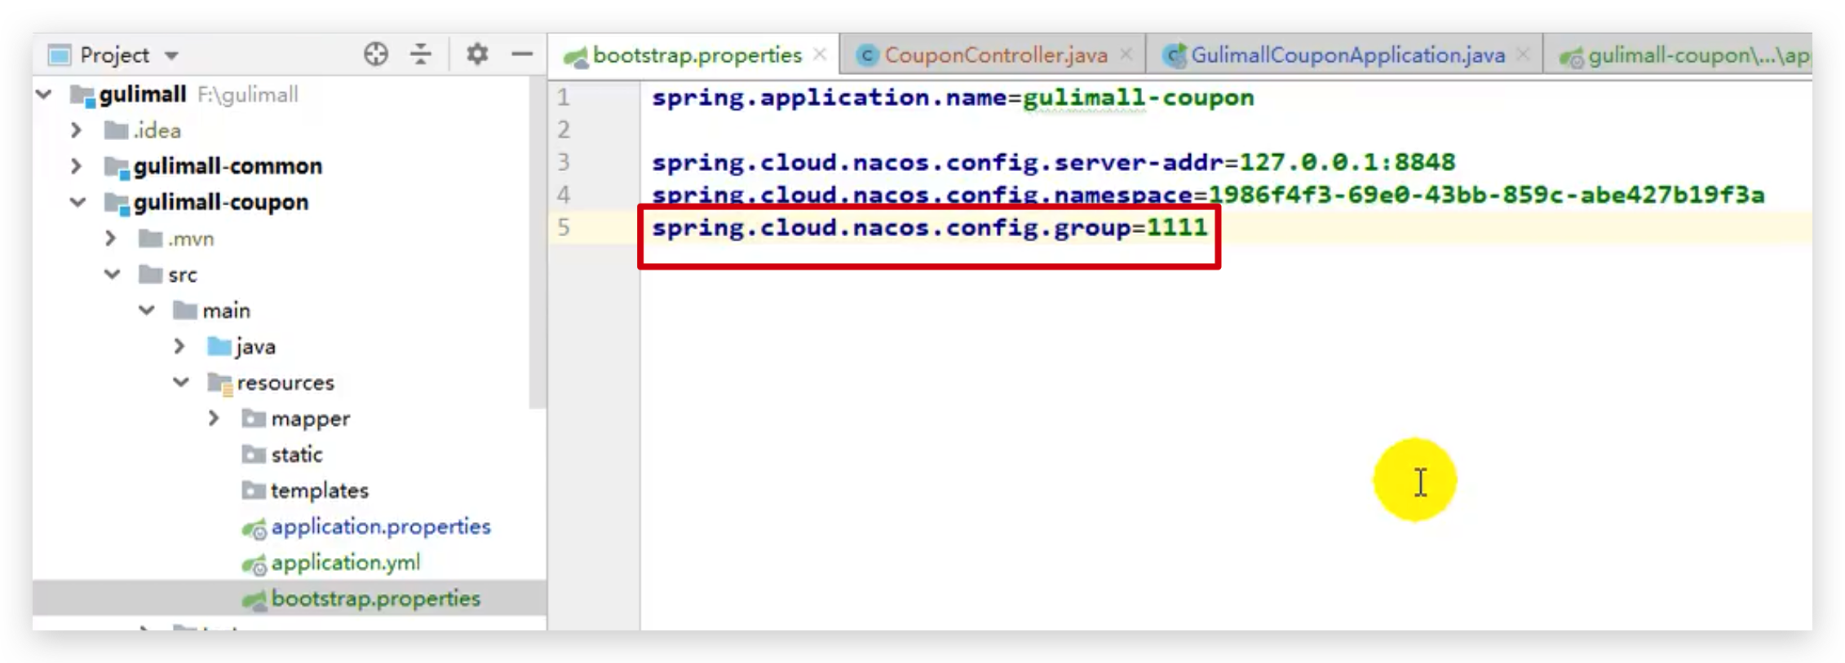Click the application.properties Spring file icon

pyautogui.click(x=254, y=528)
